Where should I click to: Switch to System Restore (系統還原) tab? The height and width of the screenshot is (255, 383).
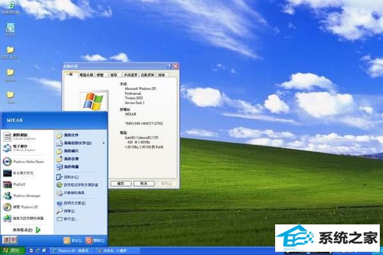pos(130,75)
